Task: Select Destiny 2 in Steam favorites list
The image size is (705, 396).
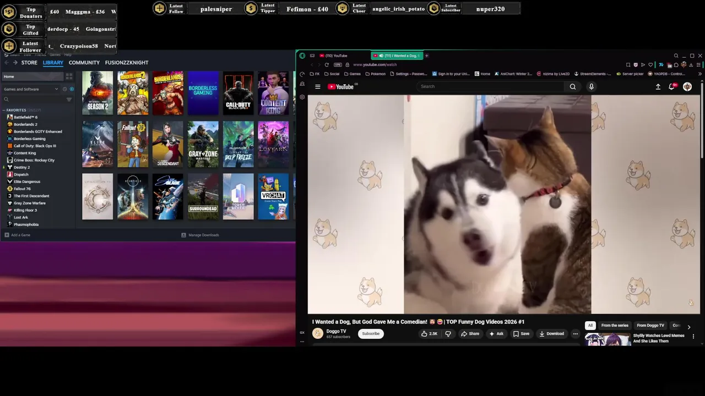Action: 22,167
